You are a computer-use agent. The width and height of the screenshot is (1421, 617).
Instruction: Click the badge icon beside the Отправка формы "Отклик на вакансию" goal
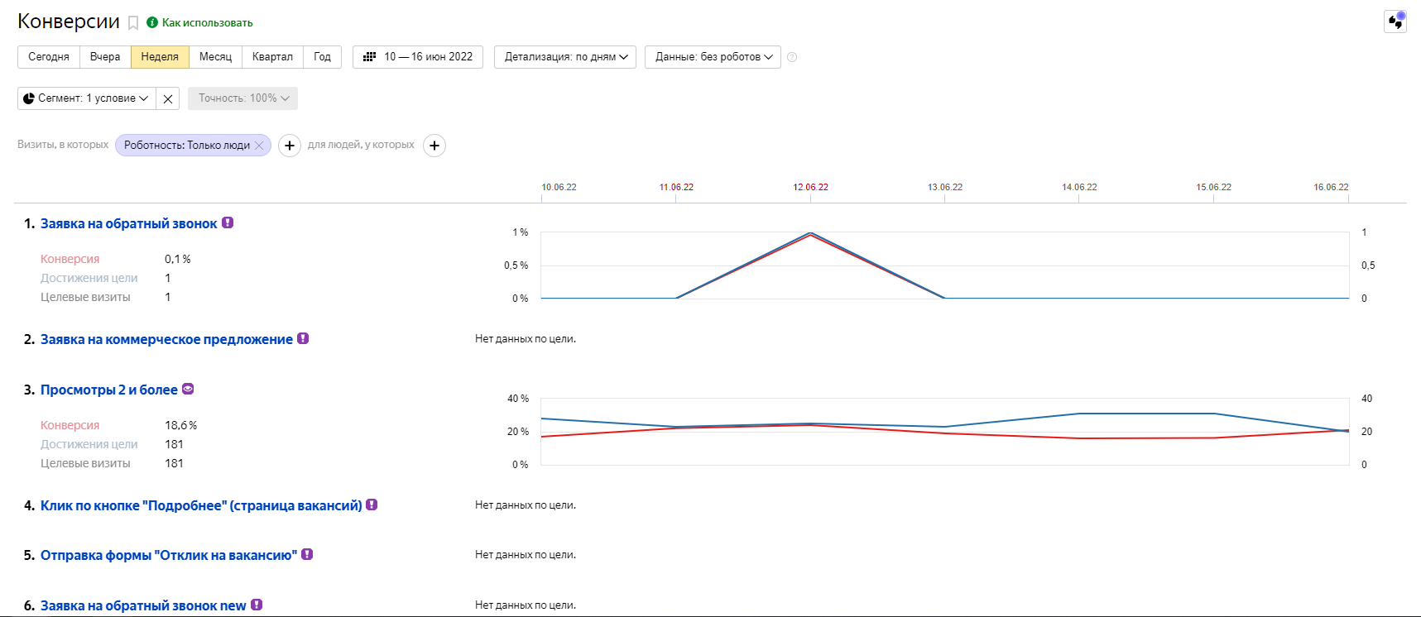(x=307, y=554)
